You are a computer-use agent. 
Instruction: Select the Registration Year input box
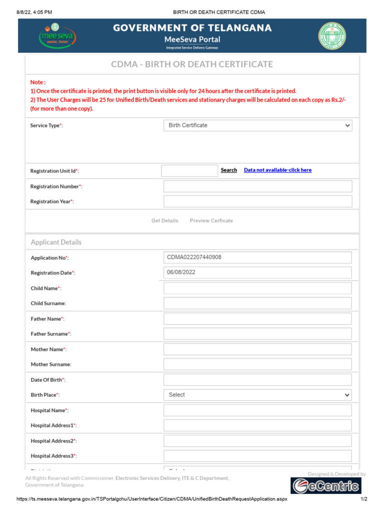(257, 201)
